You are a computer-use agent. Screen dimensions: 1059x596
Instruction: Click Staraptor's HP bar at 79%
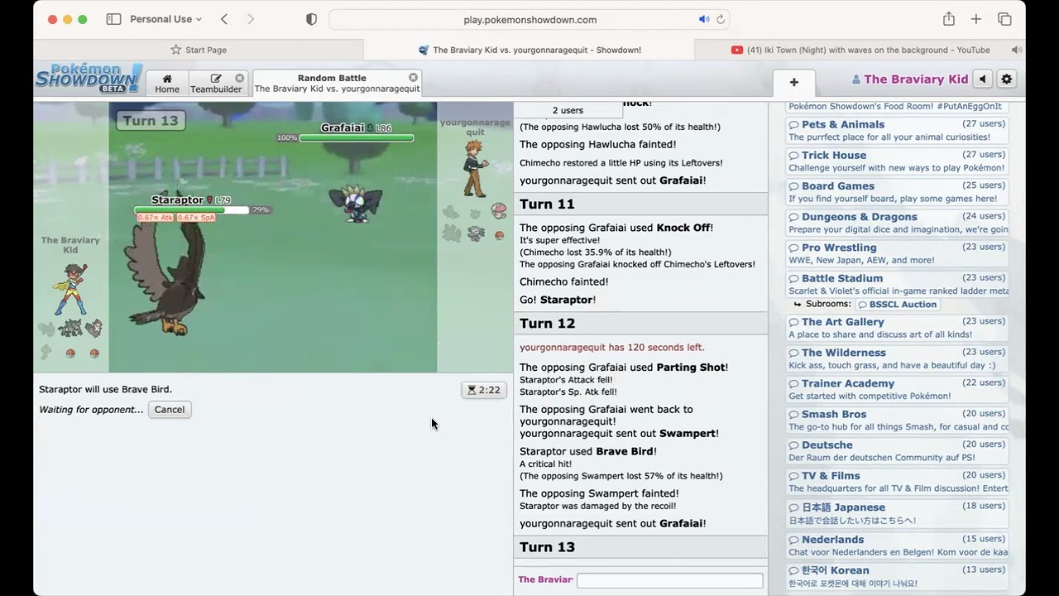192,210
